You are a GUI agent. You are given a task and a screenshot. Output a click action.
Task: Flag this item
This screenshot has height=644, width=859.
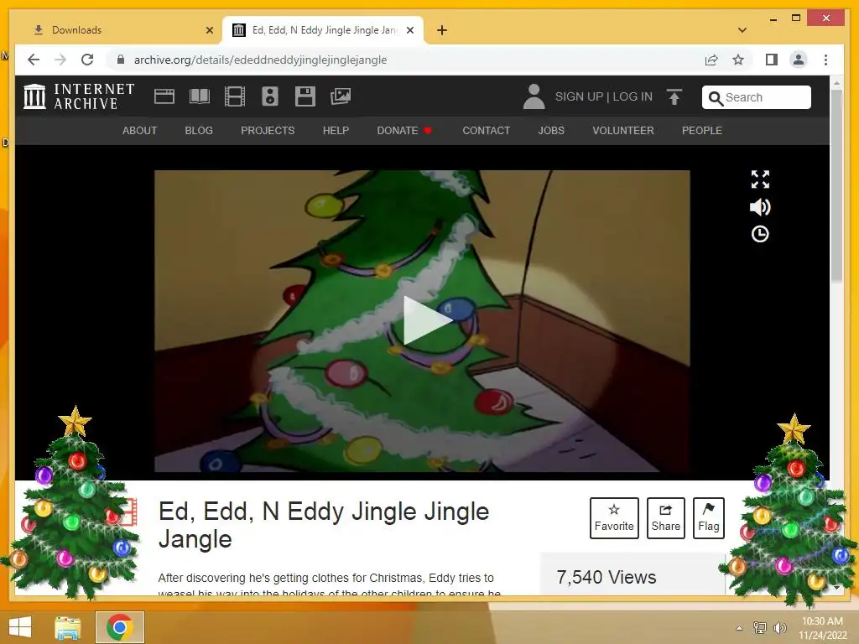(708, 518)
